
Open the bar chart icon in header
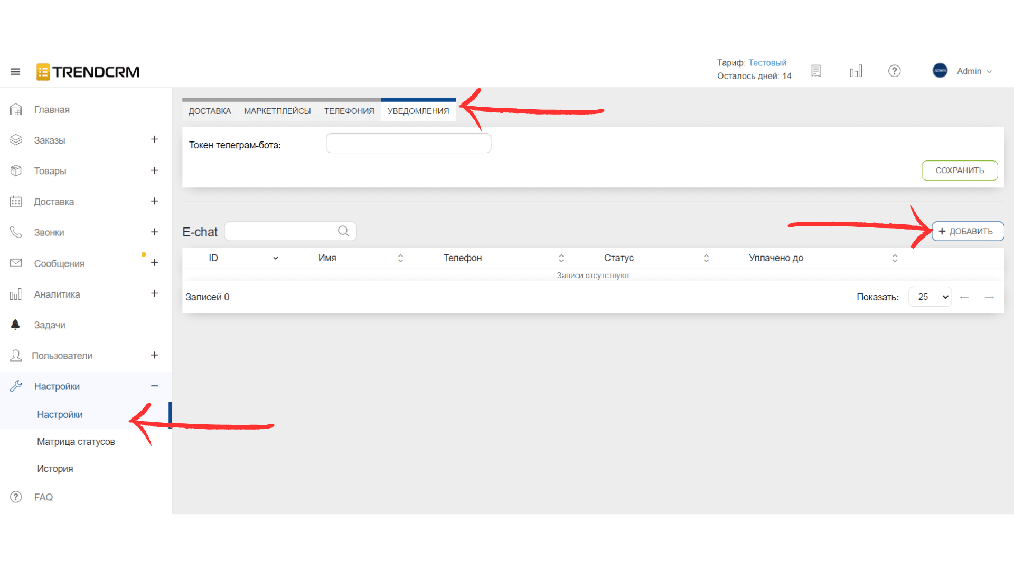pos(856,71)
